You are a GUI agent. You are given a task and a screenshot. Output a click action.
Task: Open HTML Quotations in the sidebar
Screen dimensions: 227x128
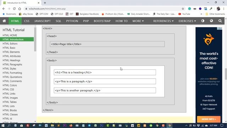click(12, 77)
